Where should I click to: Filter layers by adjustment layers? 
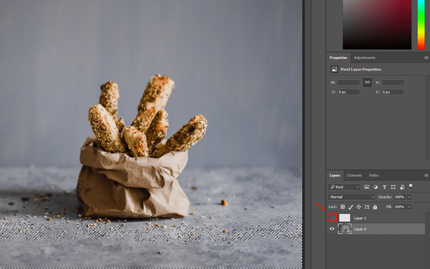(375, 187)
